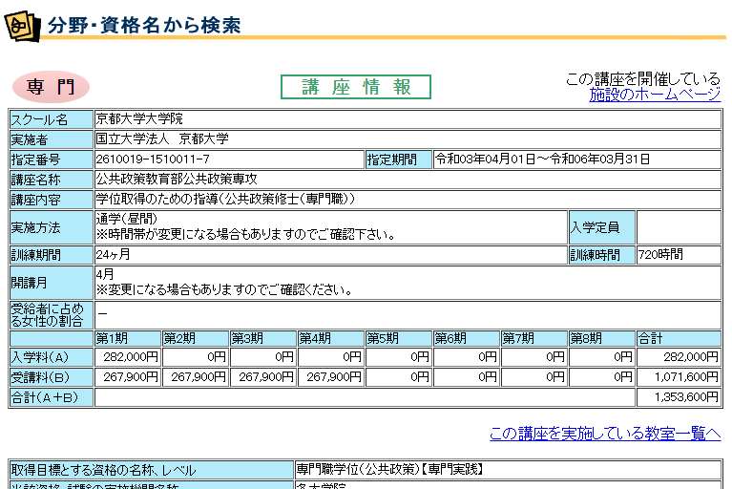Click the 訓練期間 label cell
Viewport: 732px width, 489px height.
click(x=52, y=255)
